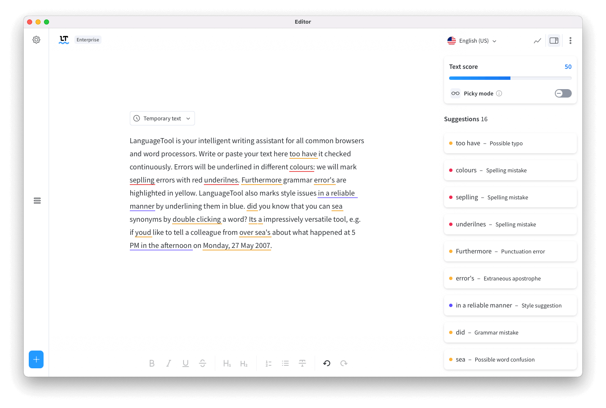This screenshot has height=408, width=606.
Task: Open the 'too have' Possible typo suggestion
Action: pyautogui.click(x=510, y=143)
